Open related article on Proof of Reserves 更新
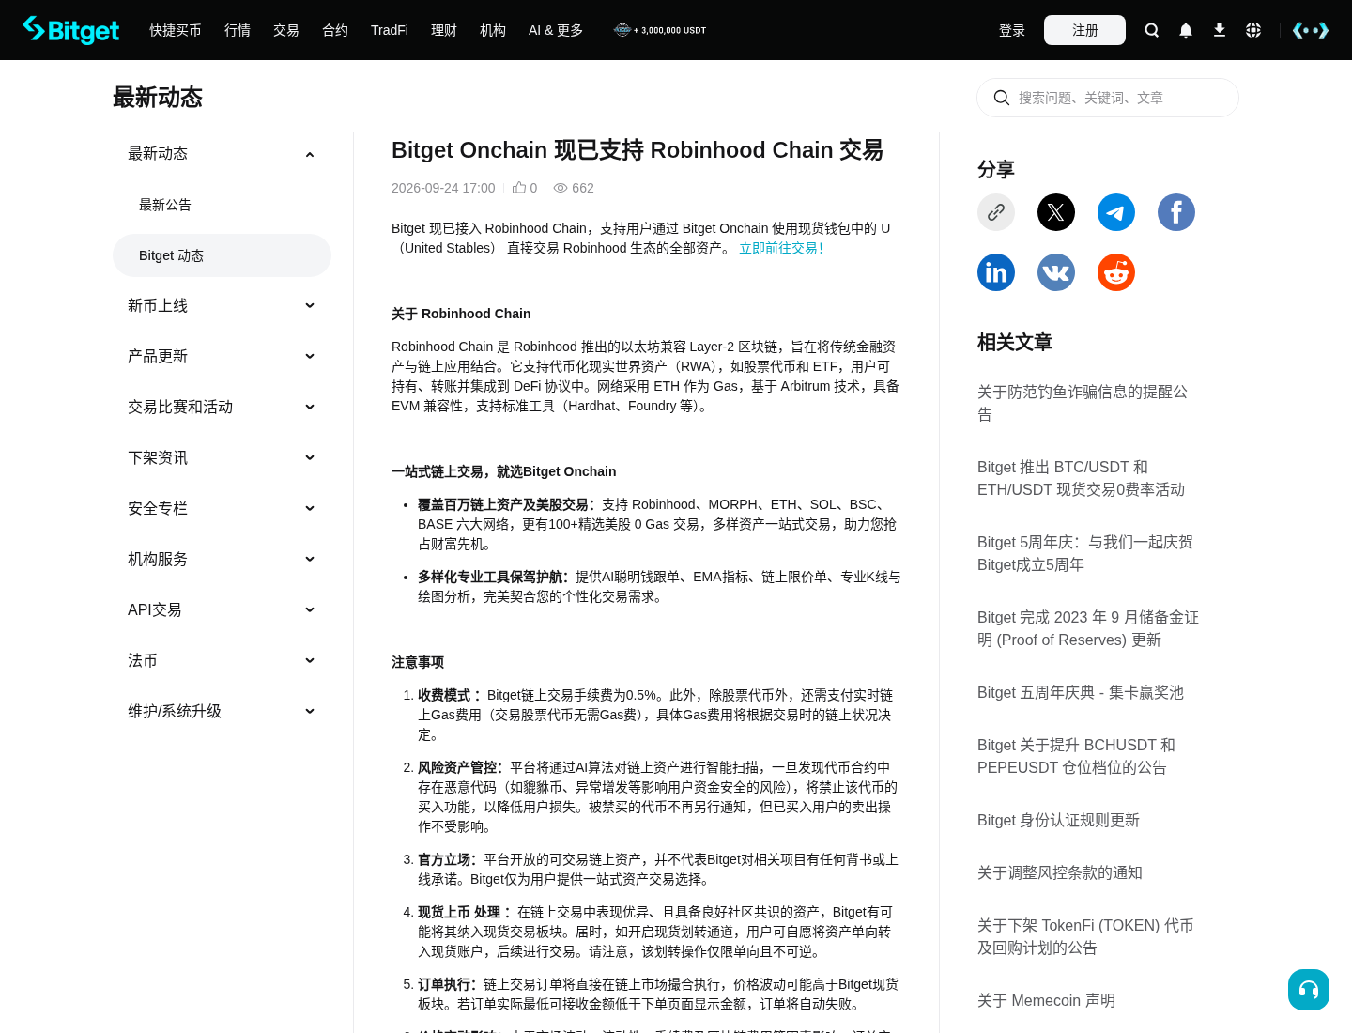Image resolution: width=1352 pixels, height=1033 pixels. 1088,628
